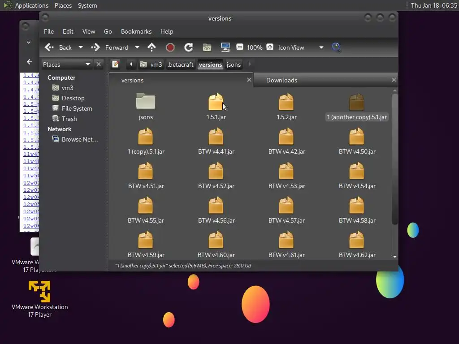Zoom out using the minus icon

(240, 47)
